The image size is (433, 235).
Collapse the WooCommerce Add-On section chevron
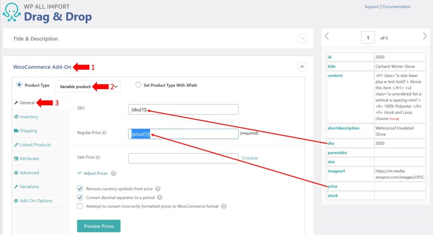coord(302,66)
